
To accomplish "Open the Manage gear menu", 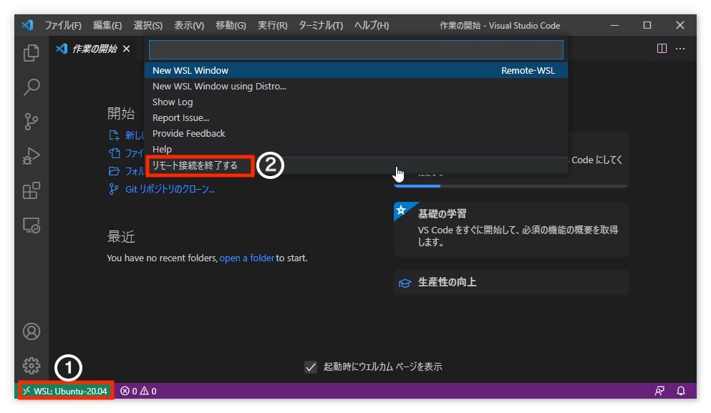I will coord(32,365).
